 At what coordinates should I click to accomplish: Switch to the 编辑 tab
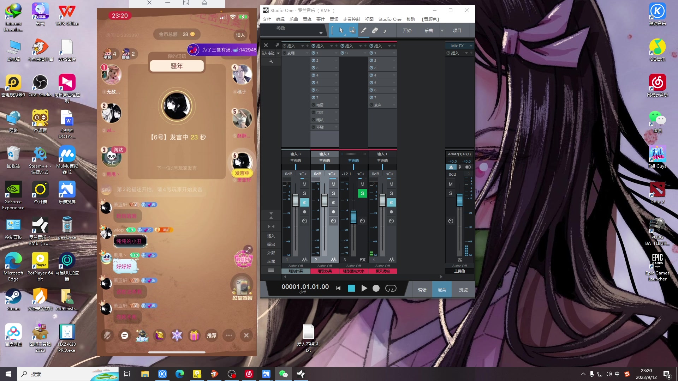(x=422, y=290)
